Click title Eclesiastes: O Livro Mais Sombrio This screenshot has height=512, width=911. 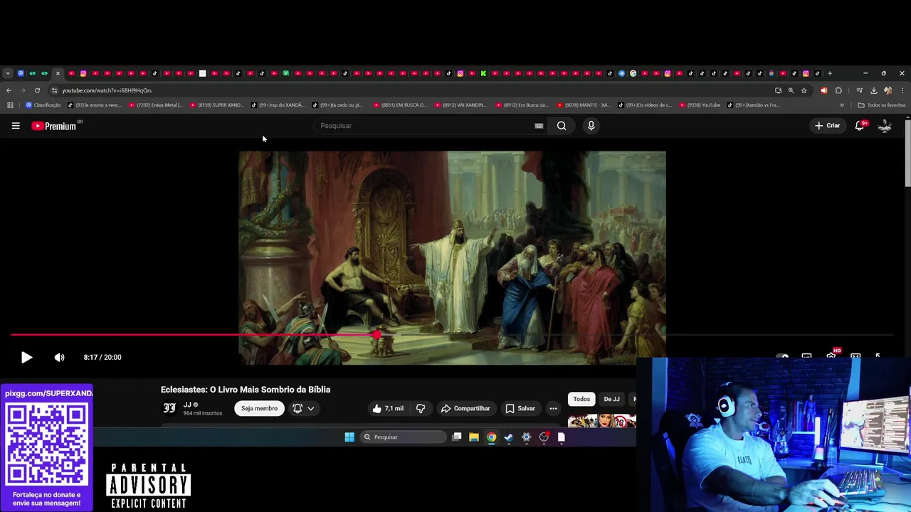pos(246,390)
